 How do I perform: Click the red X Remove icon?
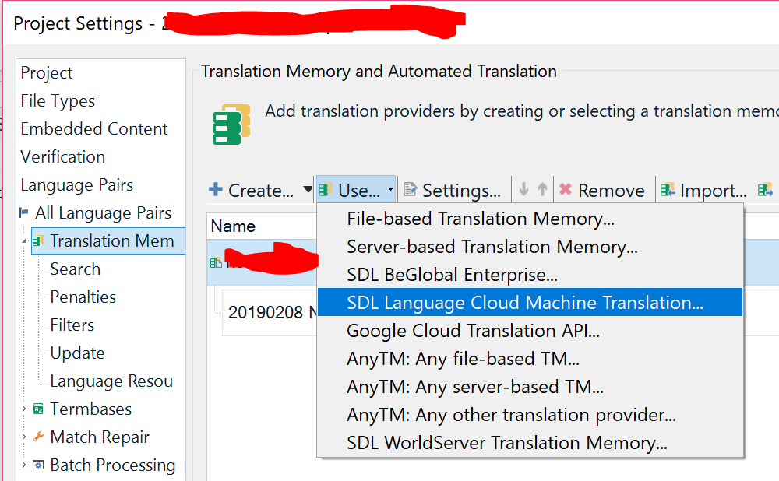[566, 189]
